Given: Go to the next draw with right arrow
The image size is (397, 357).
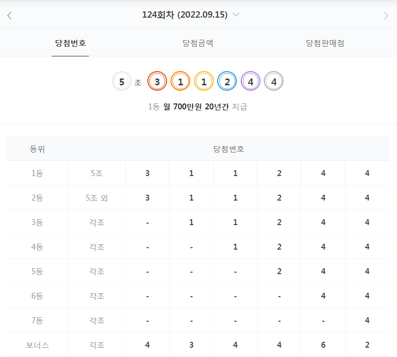Looking at the screenshot, I should click(386, 15).
